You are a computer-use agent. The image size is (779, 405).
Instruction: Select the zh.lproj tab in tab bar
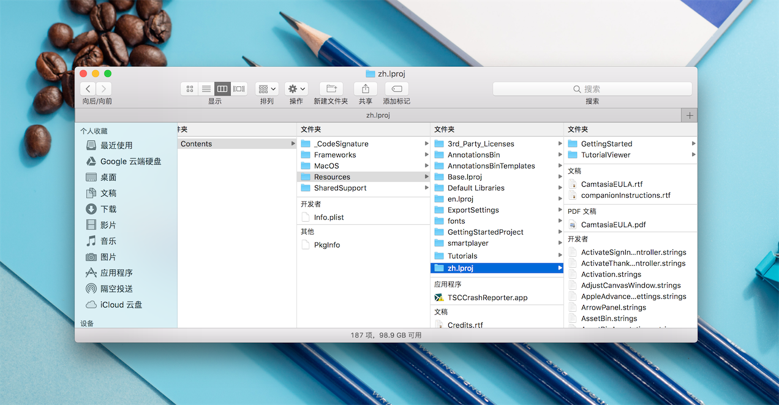pos(378,115)
